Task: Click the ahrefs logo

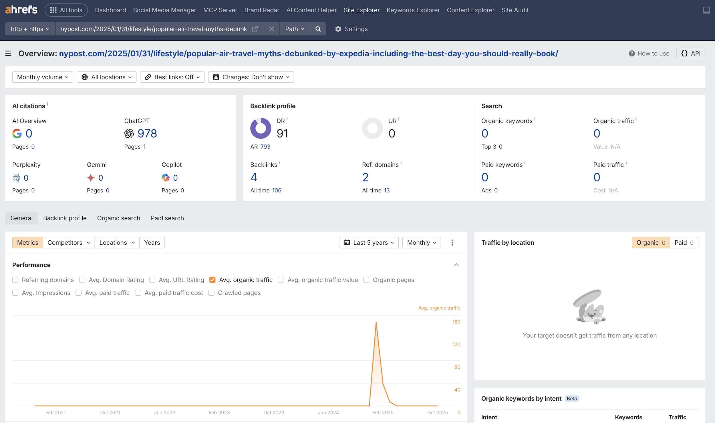Action: coord(21,10)
